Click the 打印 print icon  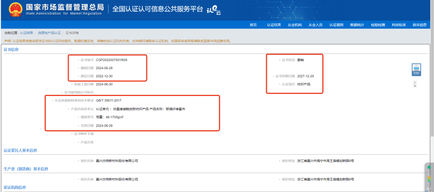pyautogui.click(x=416, y=69)
